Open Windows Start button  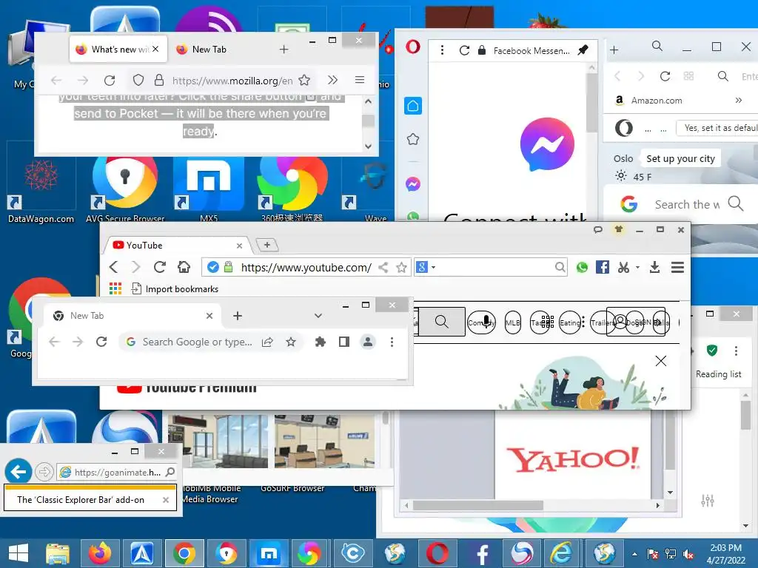19,552
